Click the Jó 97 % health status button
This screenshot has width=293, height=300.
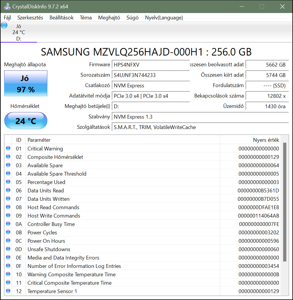coord(26,83)
